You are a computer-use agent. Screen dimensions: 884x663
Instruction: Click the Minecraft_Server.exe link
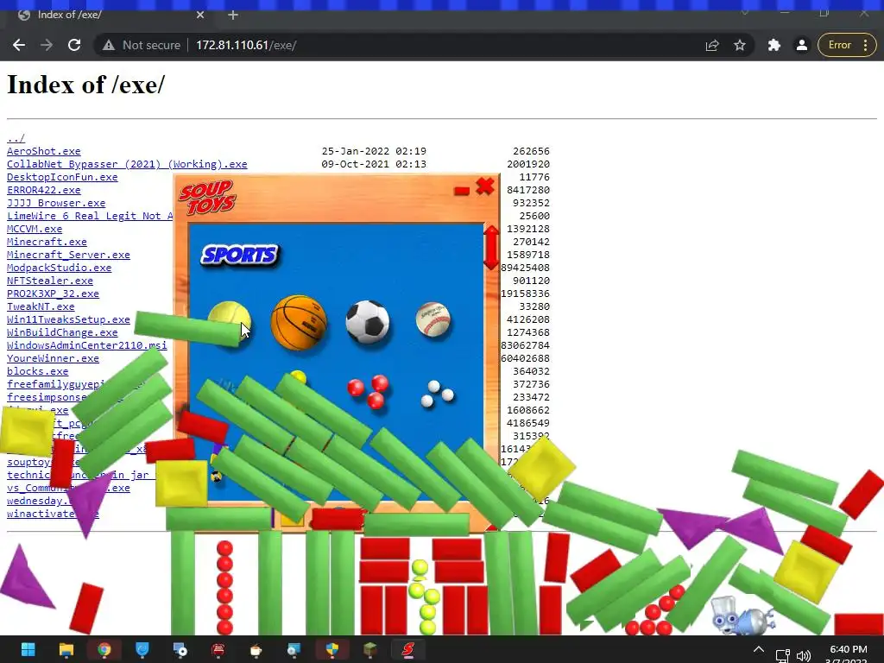pos(68,255)
